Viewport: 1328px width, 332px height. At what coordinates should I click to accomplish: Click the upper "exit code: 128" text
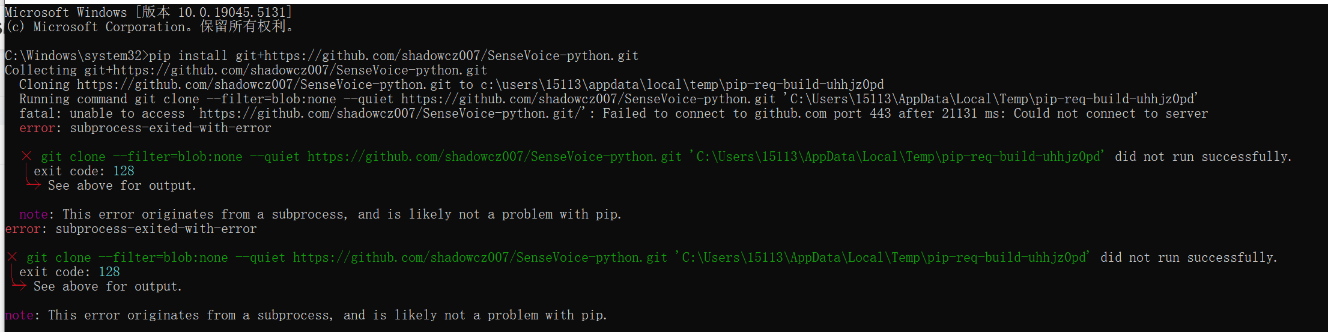[x=84, y=171]
